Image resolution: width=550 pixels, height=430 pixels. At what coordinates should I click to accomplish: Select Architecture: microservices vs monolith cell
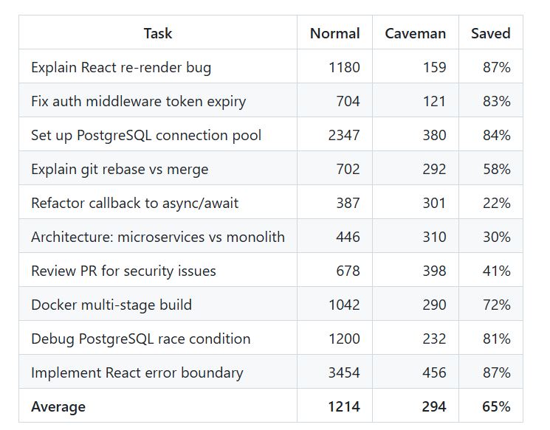158,237
